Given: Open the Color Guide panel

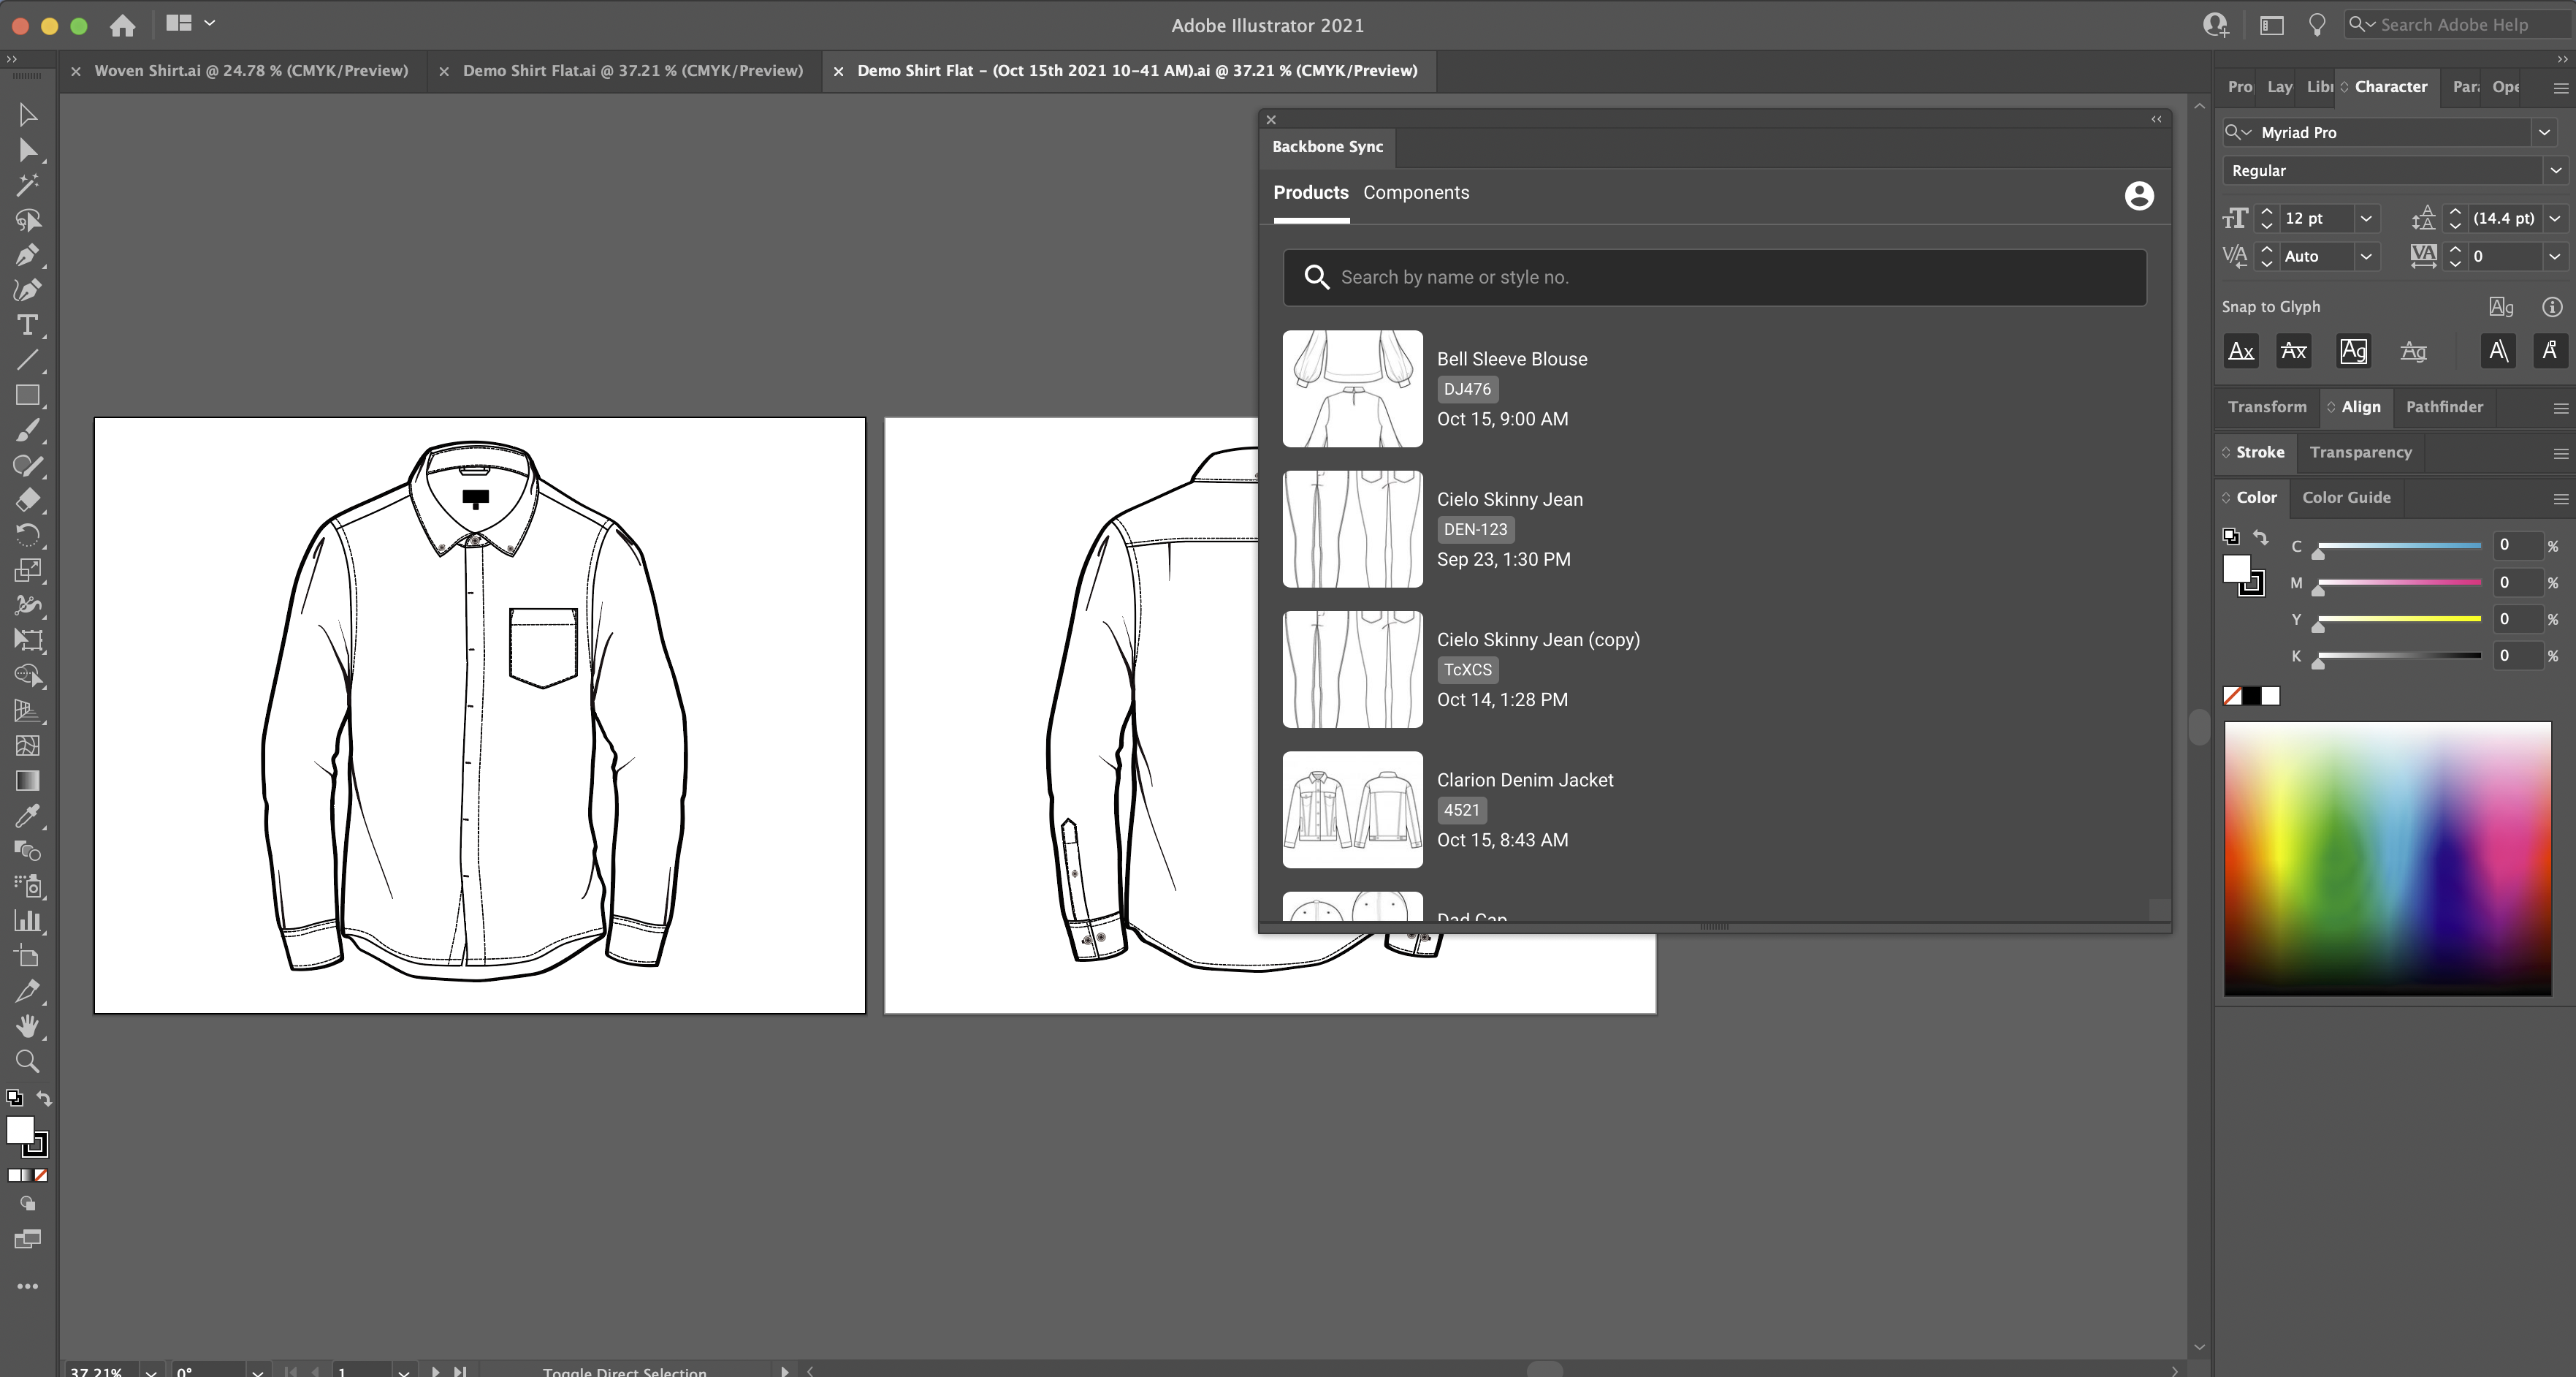Looking at the screenshot, I should [2347, 497].
